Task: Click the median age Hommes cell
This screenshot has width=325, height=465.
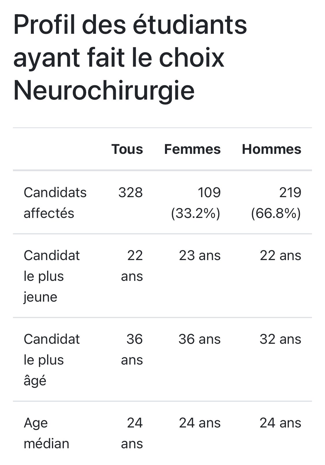Action: coord(281,423)
